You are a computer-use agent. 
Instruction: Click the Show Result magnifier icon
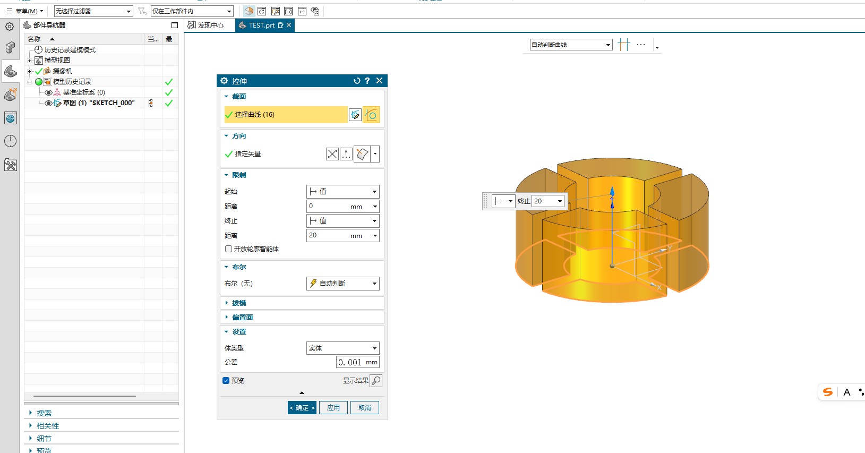click(376, 381)
